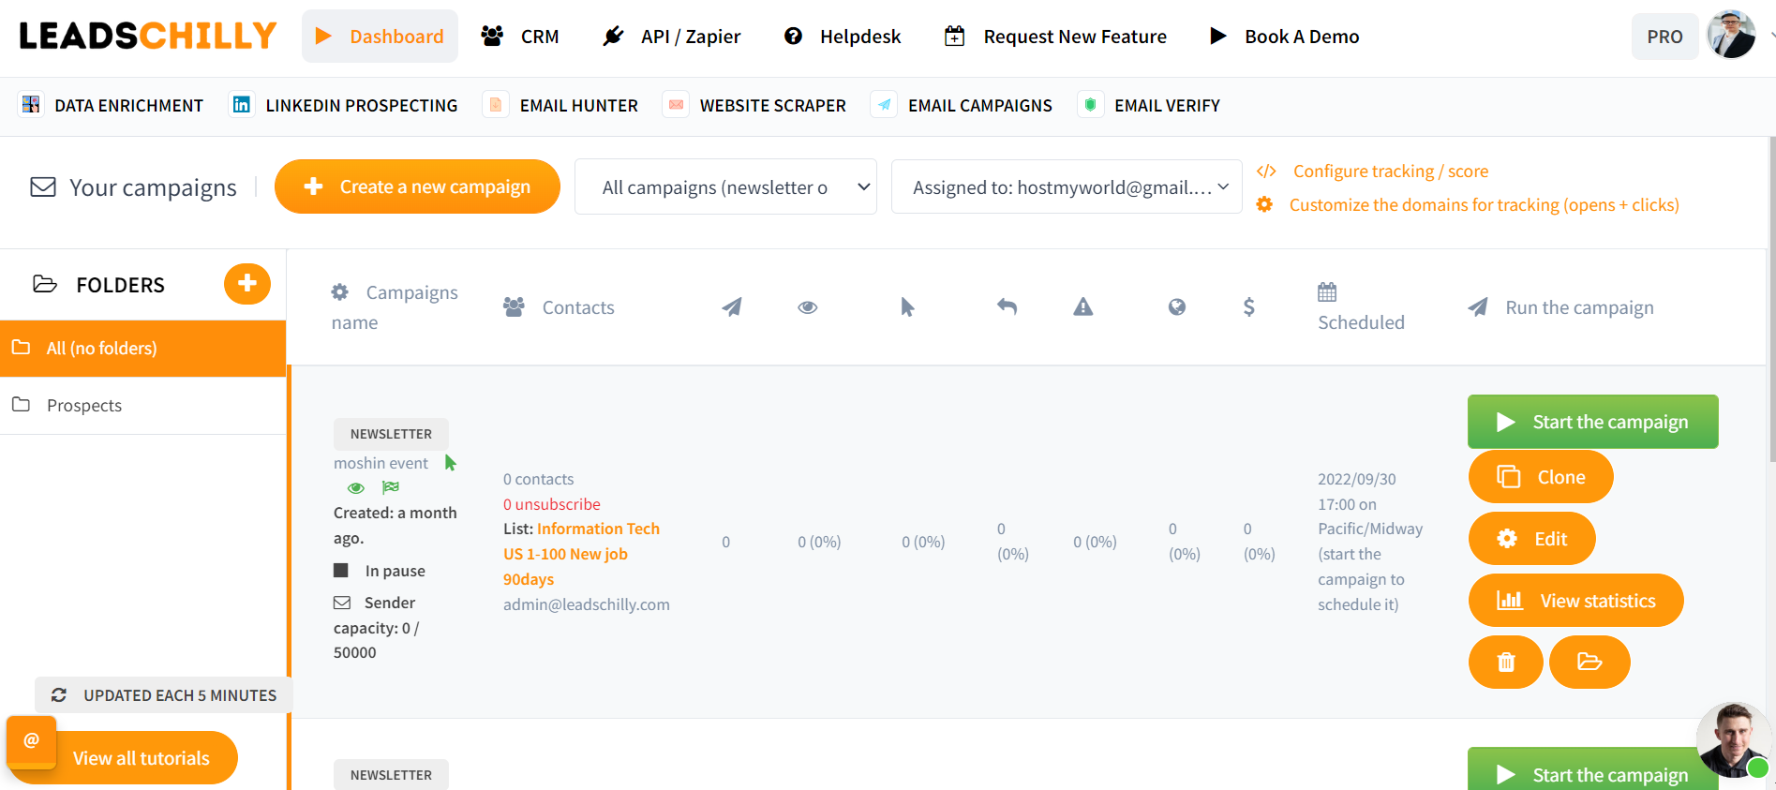Click Run the campaign column header

1560,307
